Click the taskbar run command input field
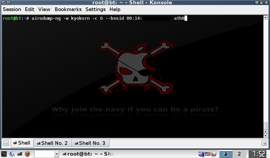 tap(44, 154)
